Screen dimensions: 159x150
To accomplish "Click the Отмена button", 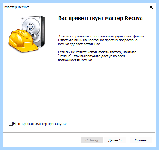I will tap(141, 140).
